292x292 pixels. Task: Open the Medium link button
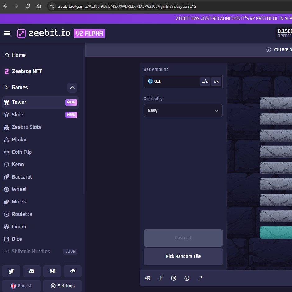52,271
